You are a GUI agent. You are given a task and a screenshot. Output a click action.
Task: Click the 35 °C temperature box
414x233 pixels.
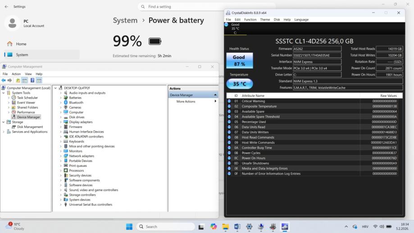point(240,84)
